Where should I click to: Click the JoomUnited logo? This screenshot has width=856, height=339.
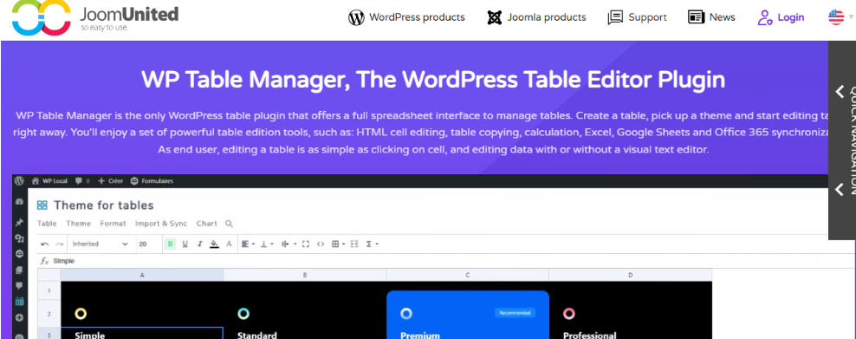95,17
